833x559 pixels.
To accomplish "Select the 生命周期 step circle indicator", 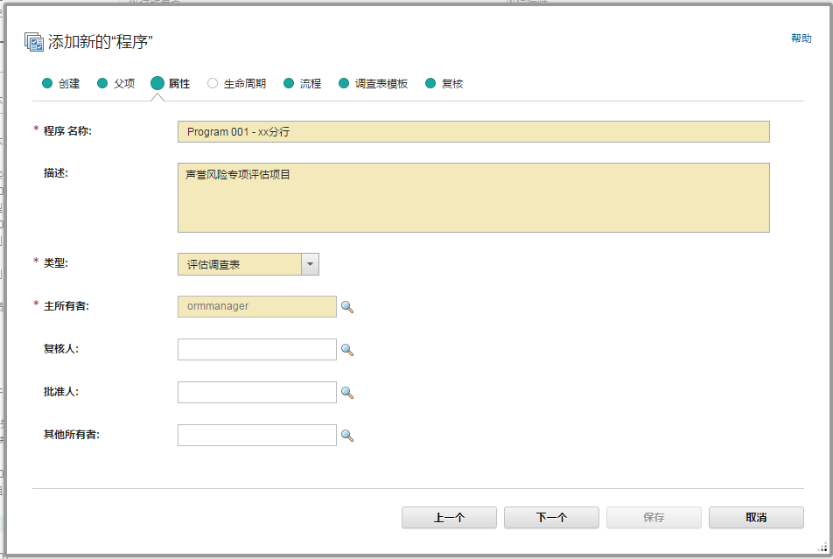I will [x=210, y=83].
